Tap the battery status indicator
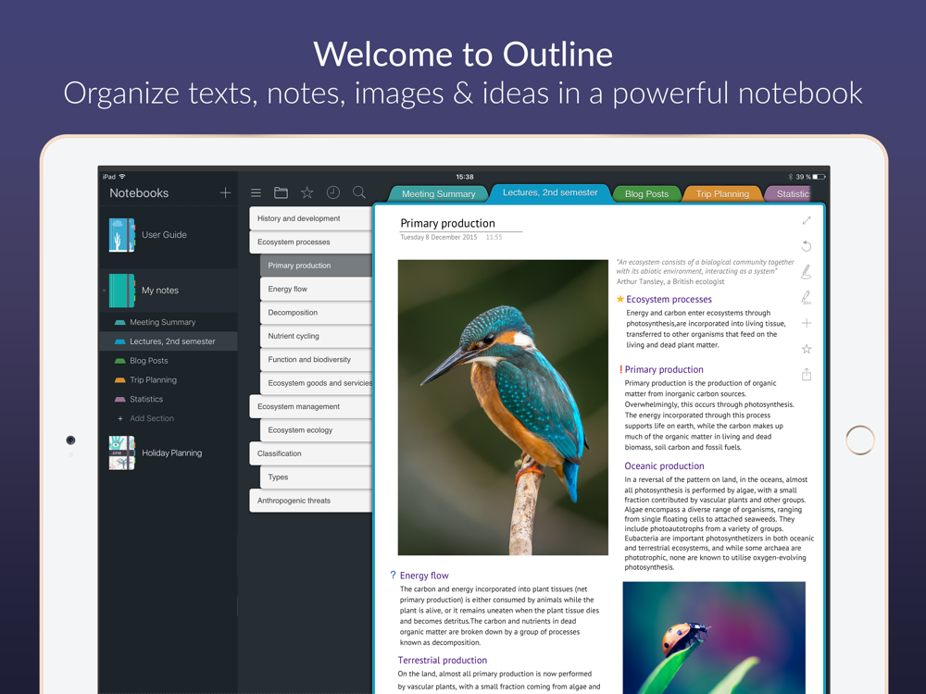 (820, 177)
